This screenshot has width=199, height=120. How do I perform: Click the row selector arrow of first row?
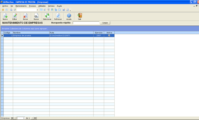click(2, 36)
